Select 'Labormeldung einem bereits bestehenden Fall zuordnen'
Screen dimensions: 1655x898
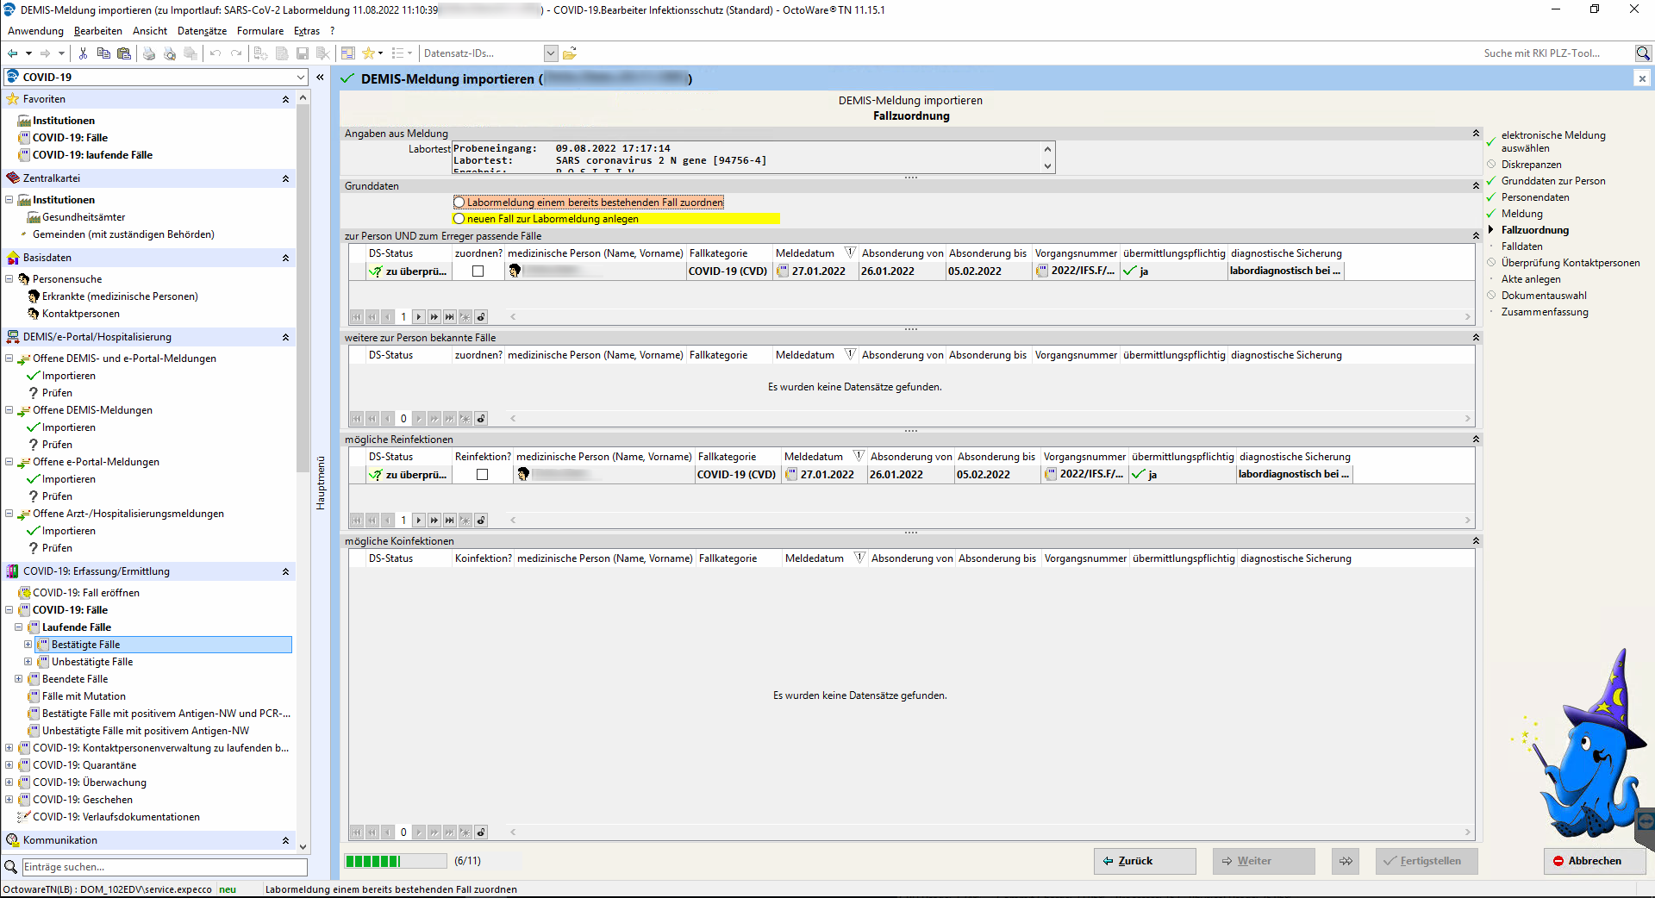pyautogui.click(x=459, y=203)
